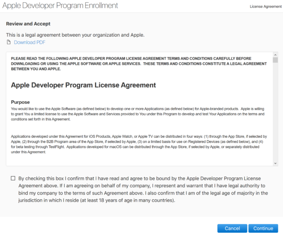The height and width of the screenshot is (236, 283).
Task: Click the paragraph starting 'Applications developed under this Agreement'
Action: coord(139,144)
